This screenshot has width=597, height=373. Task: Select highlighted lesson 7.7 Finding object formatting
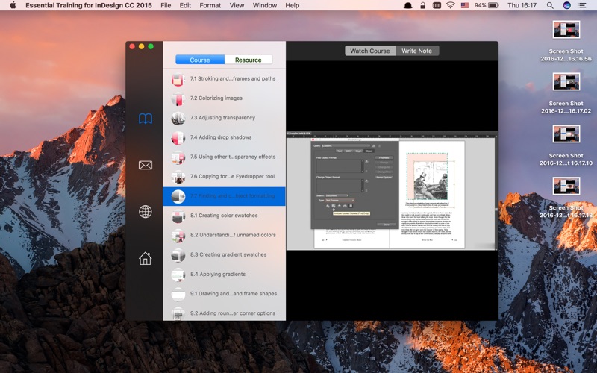(225, 196)
